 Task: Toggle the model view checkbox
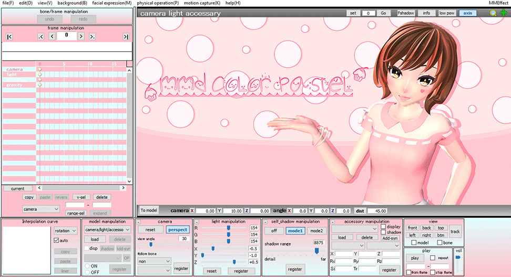click(414, 242)
